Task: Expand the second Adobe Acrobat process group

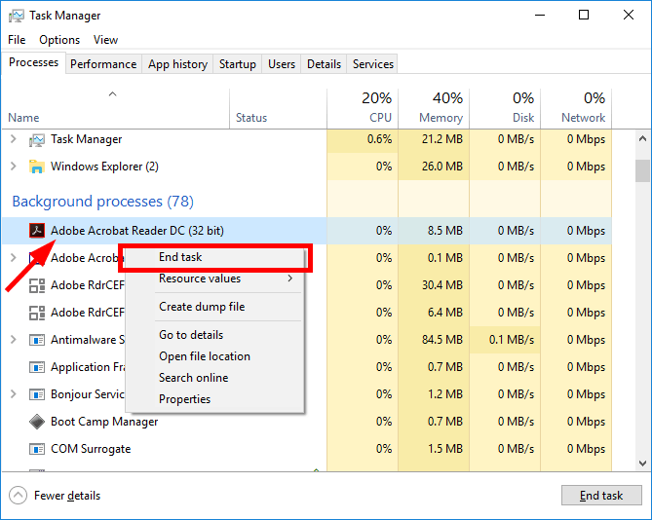Action: coord(14,257)
